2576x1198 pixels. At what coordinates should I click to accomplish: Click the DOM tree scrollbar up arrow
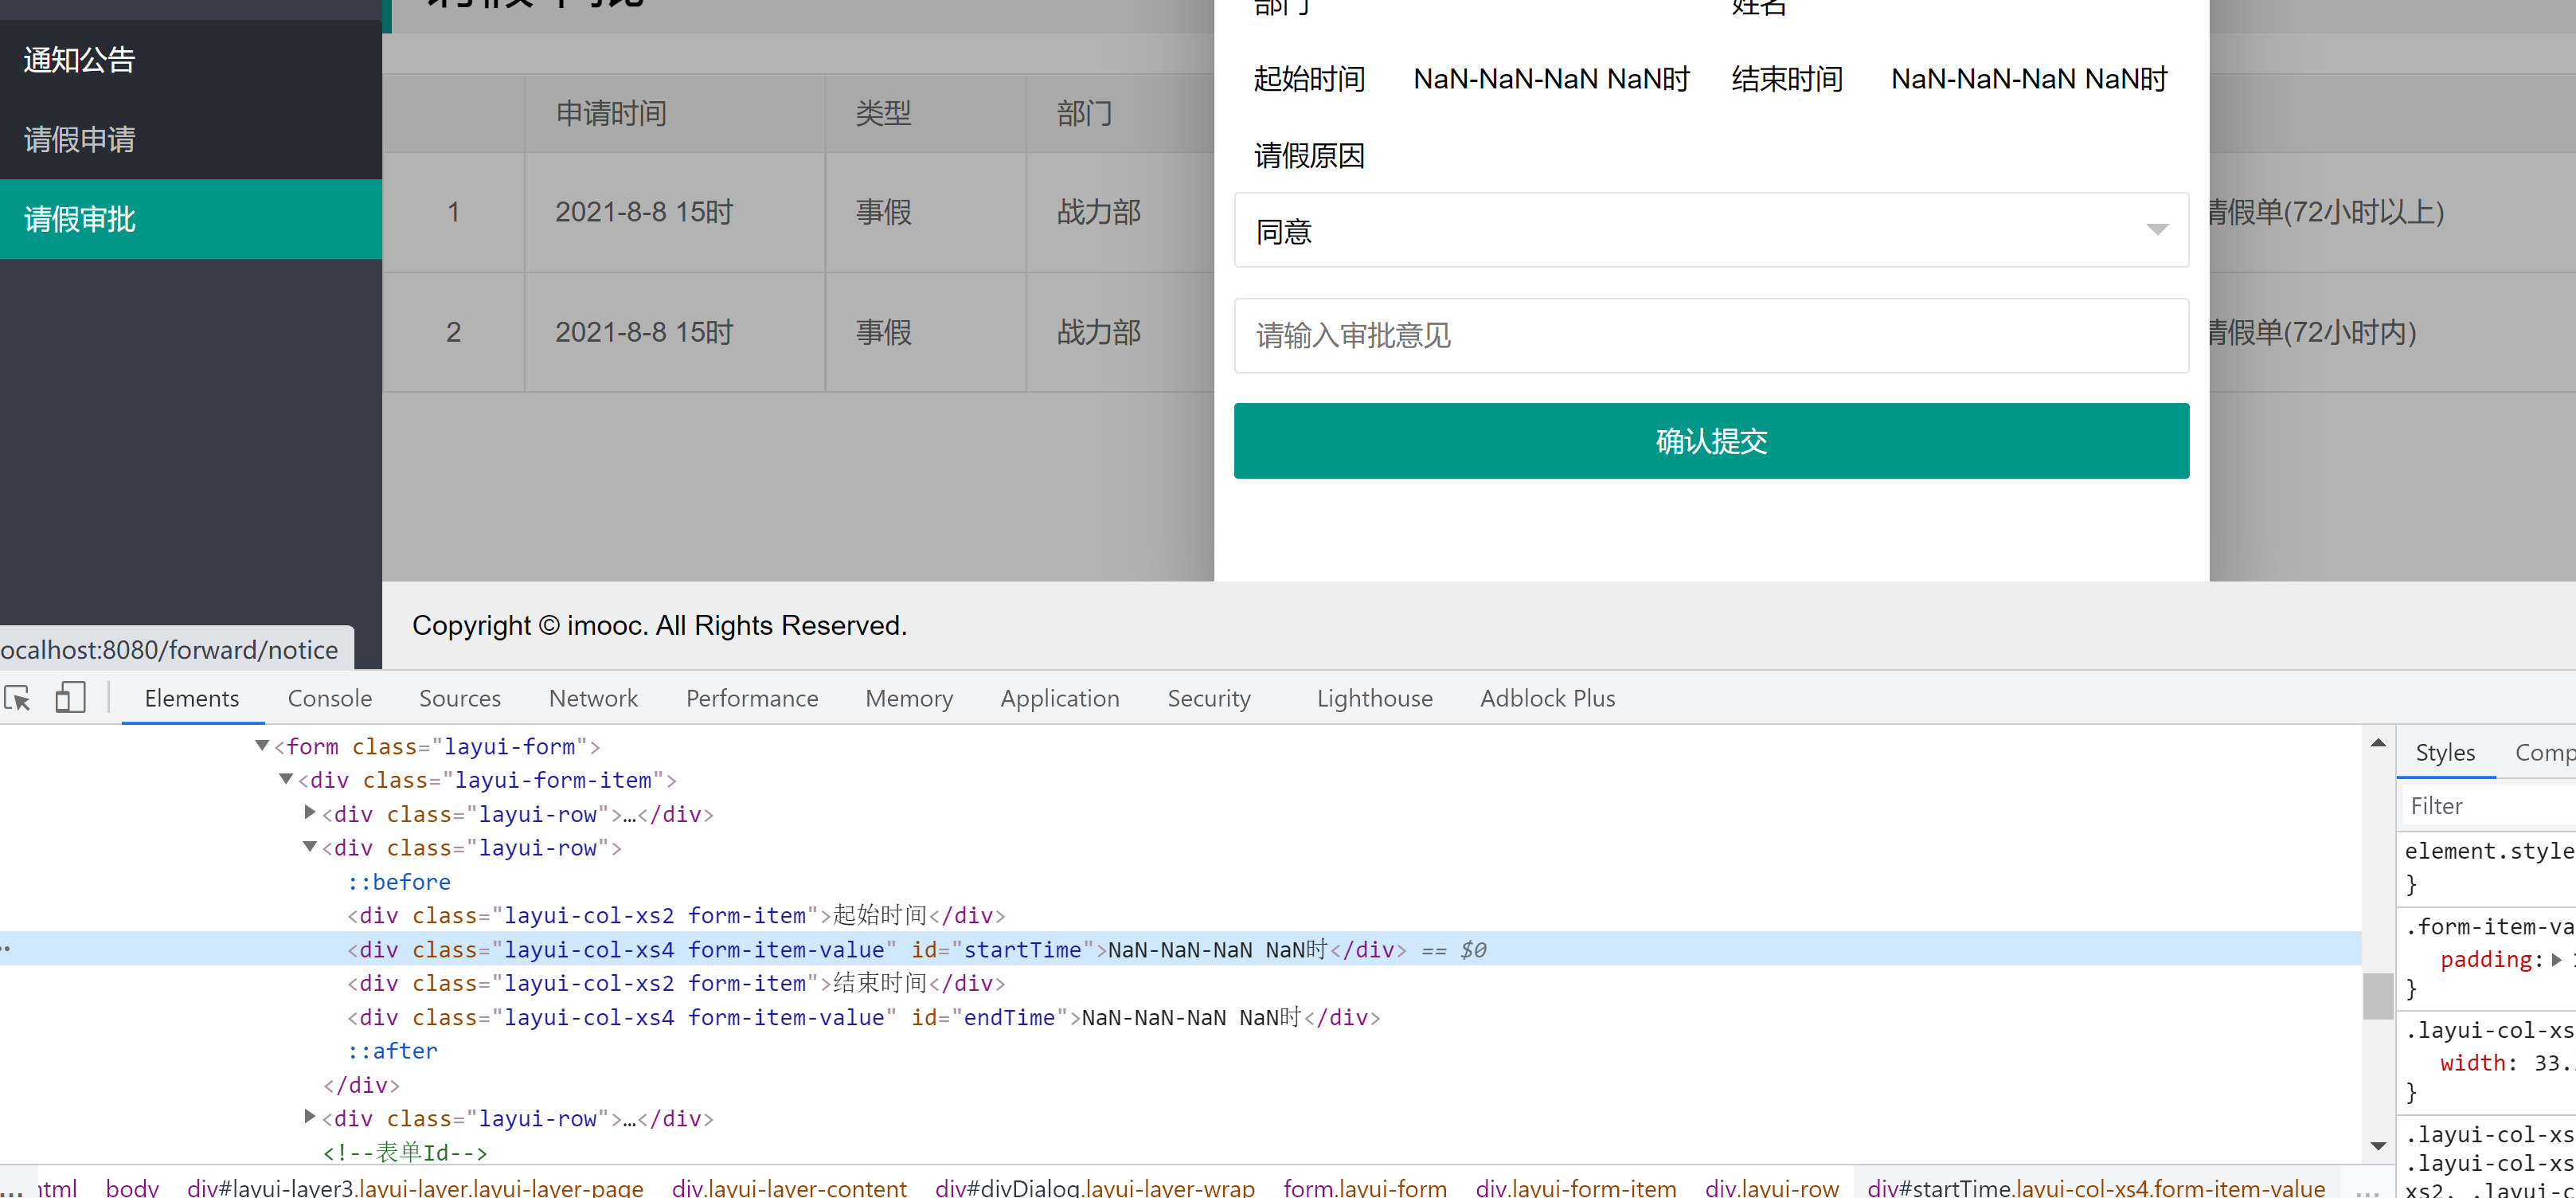2379,743
